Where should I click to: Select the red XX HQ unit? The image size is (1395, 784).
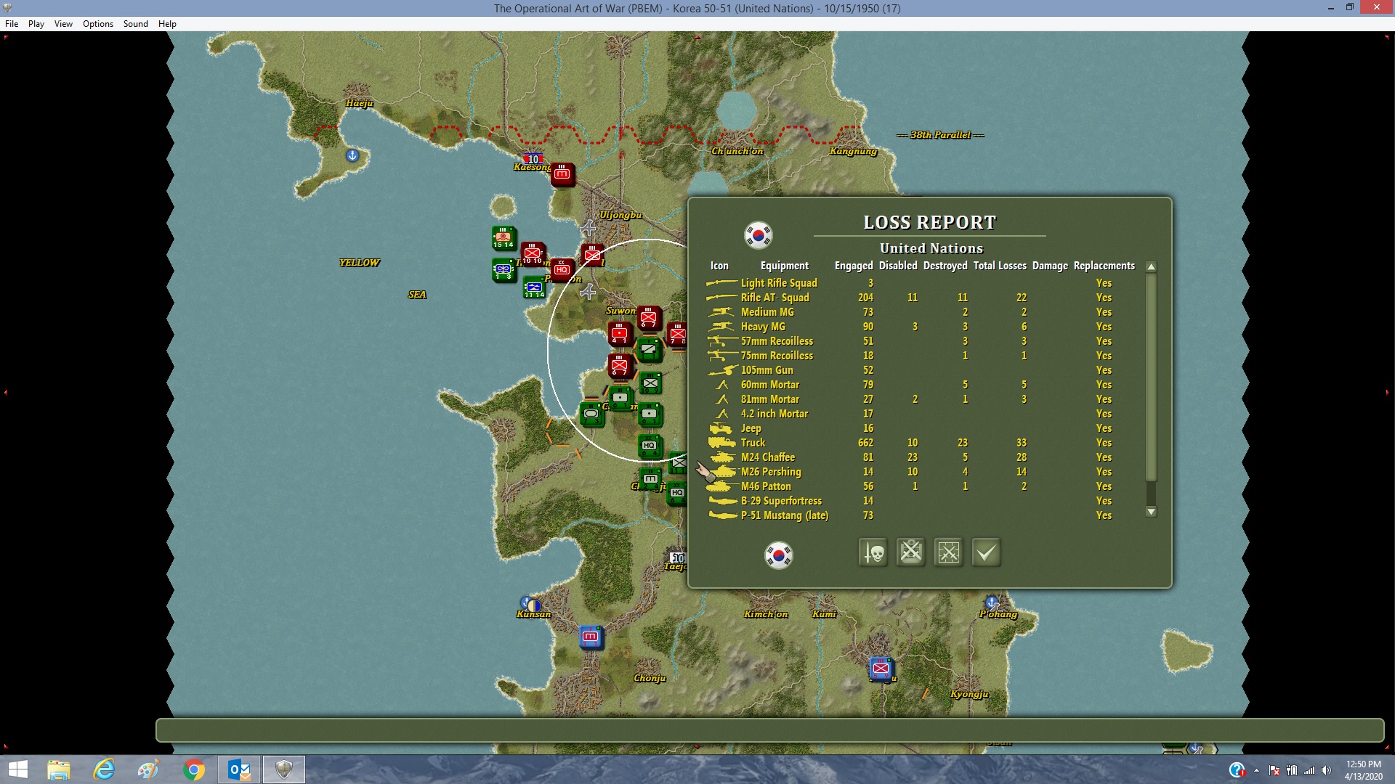point(562,270)
